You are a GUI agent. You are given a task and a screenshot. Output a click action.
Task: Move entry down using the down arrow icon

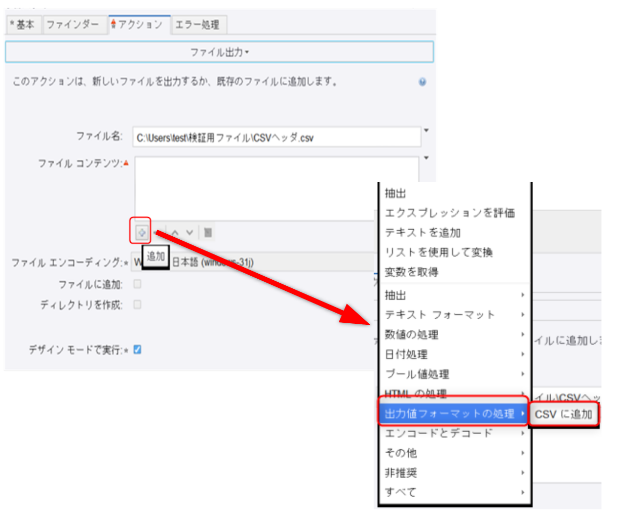[189, 232]
